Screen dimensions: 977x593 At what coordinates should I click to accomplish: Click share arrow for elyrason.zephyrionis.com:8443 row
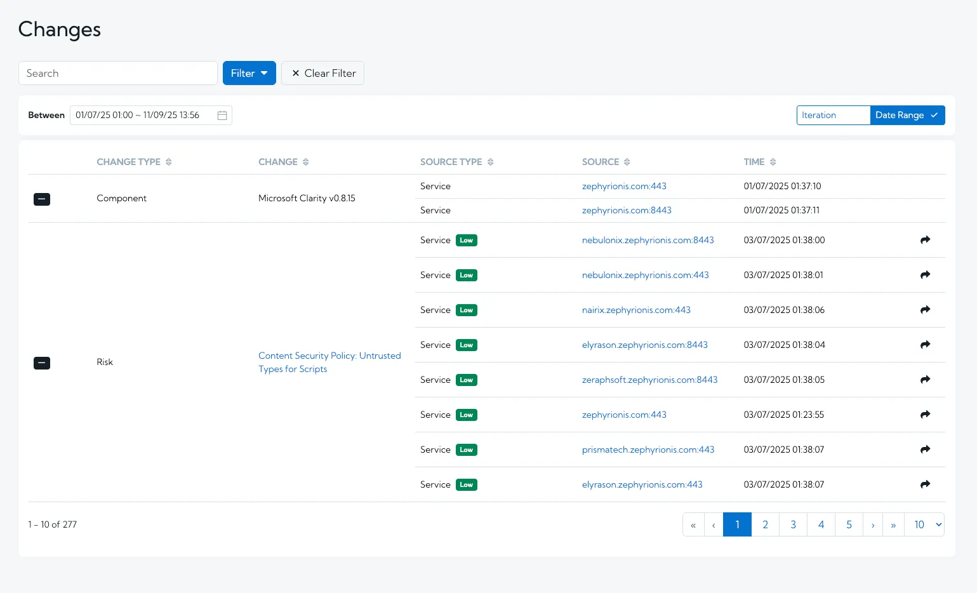click(x=926, y=345)
